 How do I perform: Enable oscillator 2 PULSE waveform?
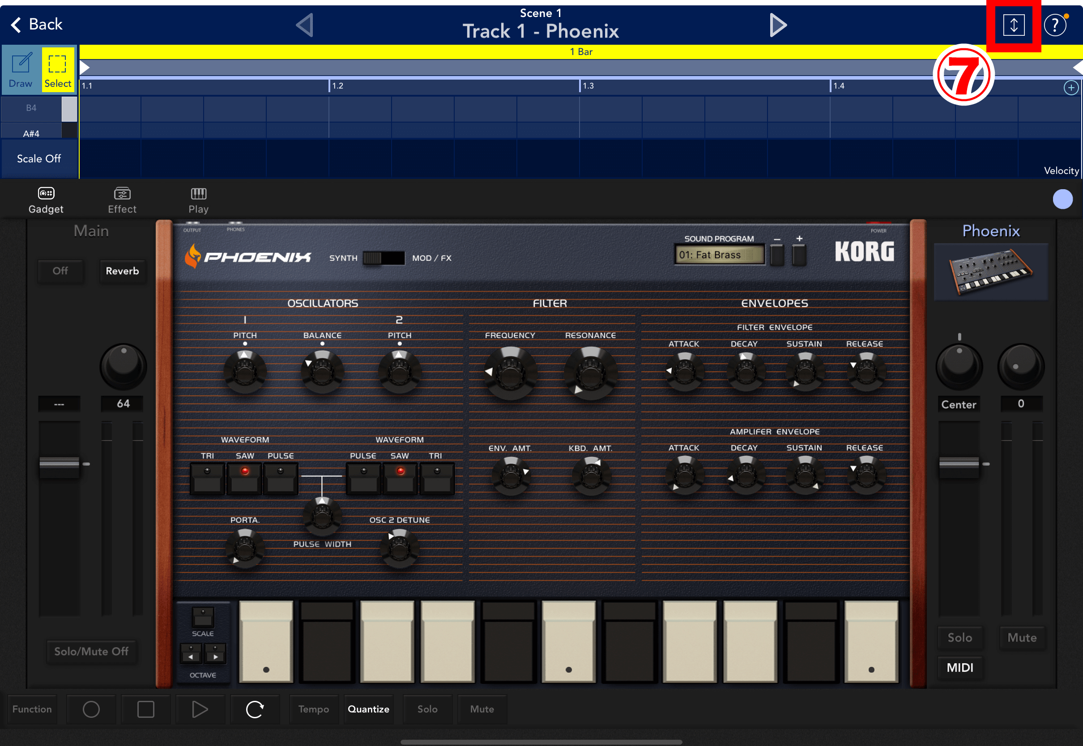click(x=363, y=478)
